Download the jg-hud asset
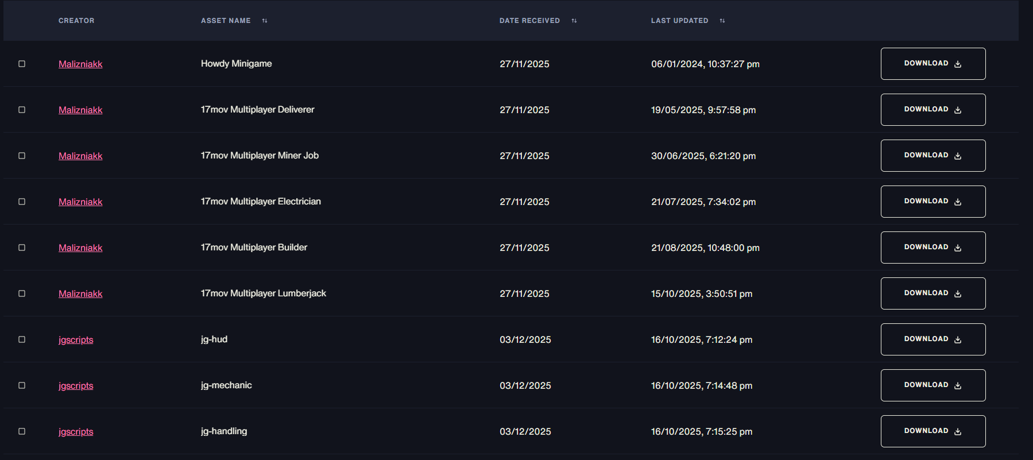This screenshot has height=460, width=1033. click(x=933, y=339)
